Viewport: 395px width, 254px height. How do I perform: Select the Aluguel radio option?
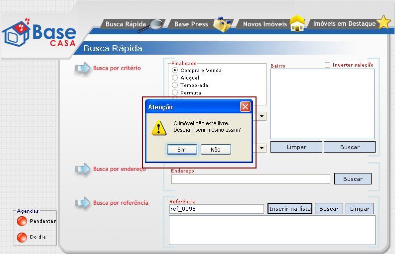[175, 78]
